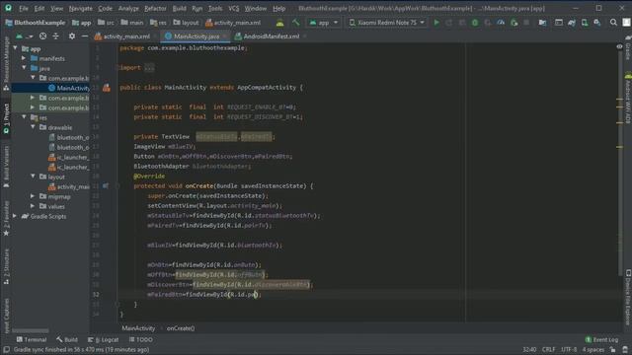The image size is (632, 355).
Task: Open the Refactor menu
Action: (x=155, y=8)
